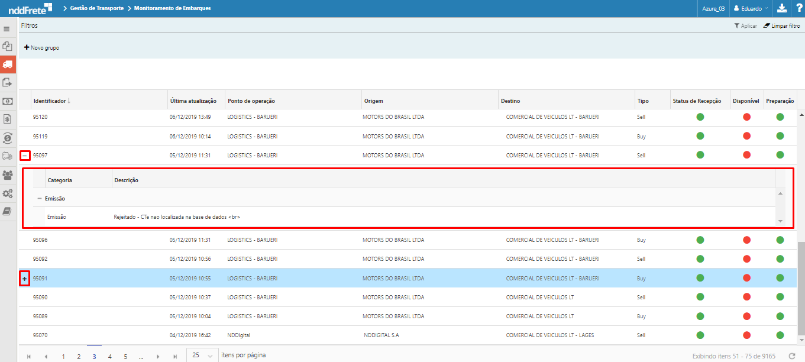Click the orange truck icon in the sidebar
Screen dimensions: 805x362
point(8,64)
